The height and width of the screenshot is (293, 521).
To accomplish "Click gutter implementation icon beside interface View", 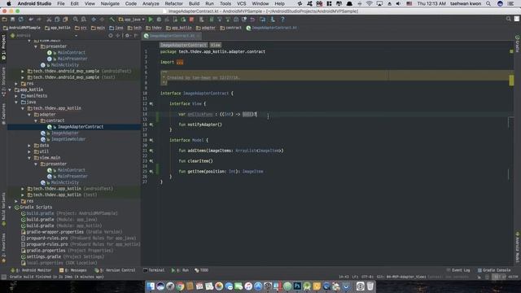I will pyautogui.click(x=151, y=103).
